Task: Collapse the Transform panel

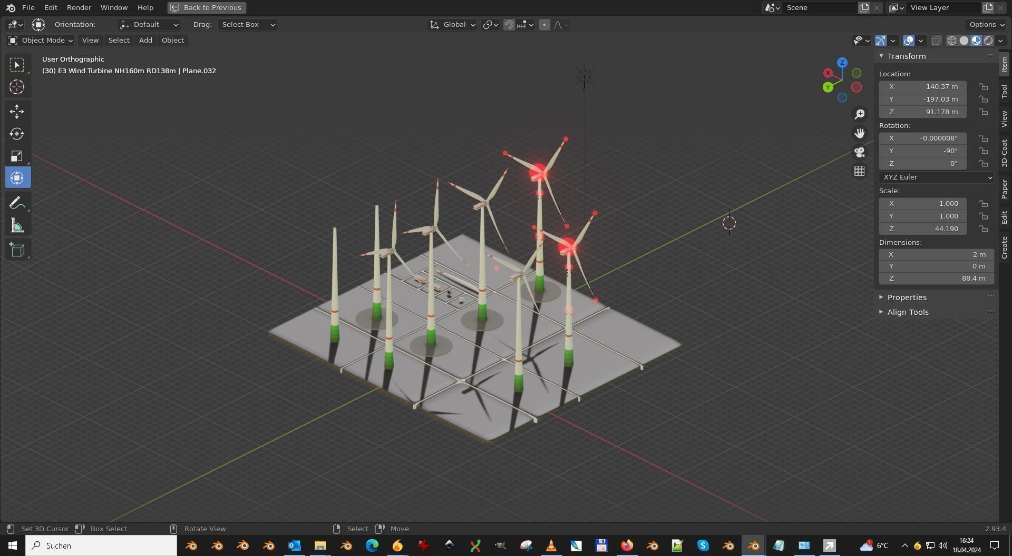Action: point(906,56)
